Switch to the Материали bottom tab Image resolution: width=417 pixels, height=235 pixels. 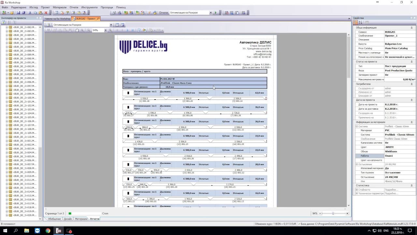[81, 219]
